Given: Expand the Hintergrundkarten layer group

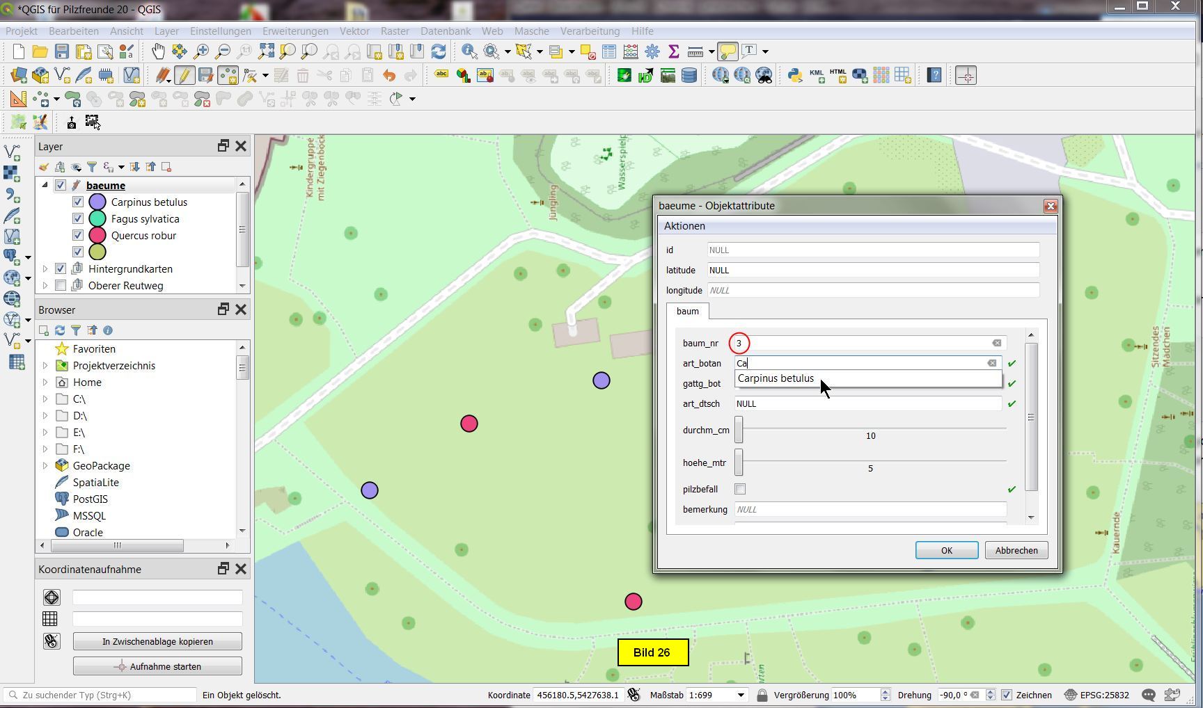Looking at the screenshot, I should [45, 269].
